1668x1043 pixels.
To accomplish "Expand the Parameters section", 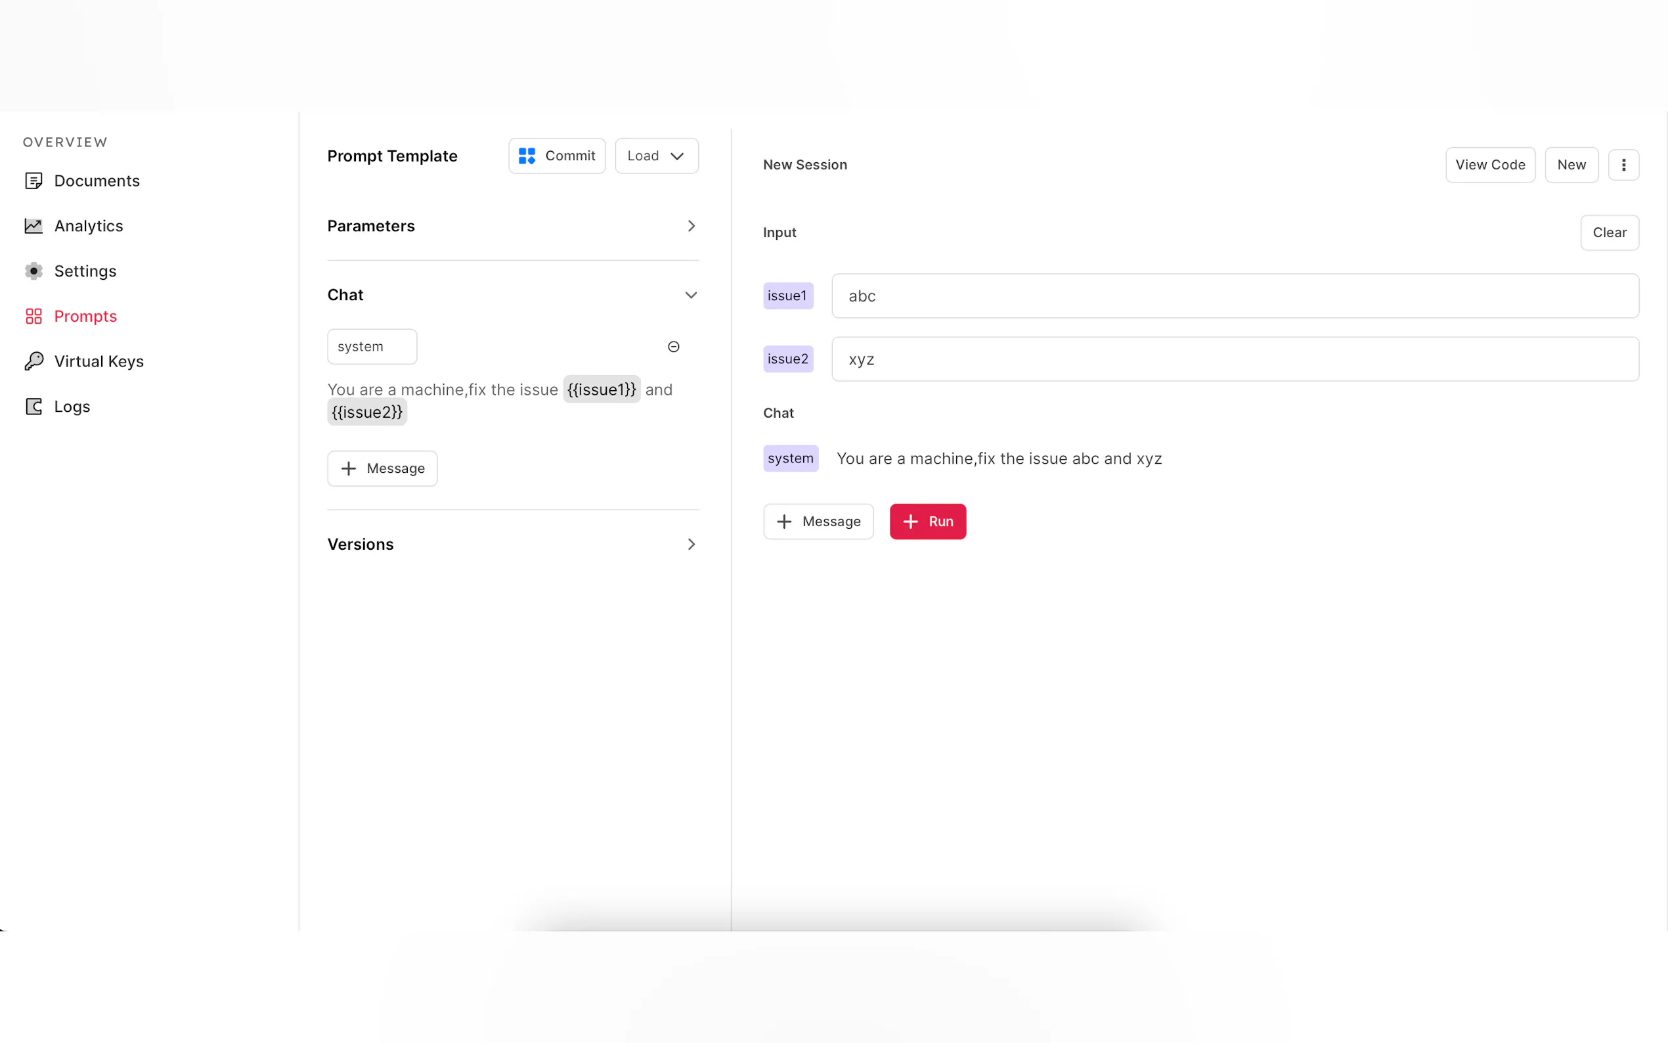I will (x=691, y=226).
